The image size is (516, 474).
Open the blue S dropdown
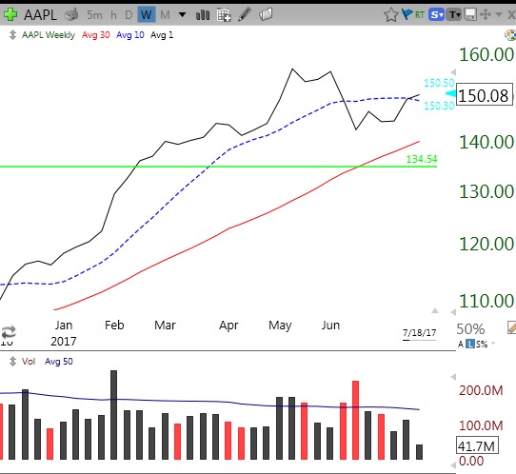coord(436,15)
